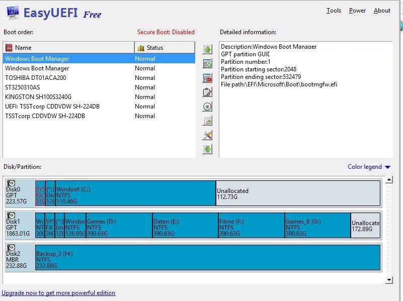Click the File path bootmgfw.efi line
The height and width of the screenshot is (301, 403).
pos(279,84)
